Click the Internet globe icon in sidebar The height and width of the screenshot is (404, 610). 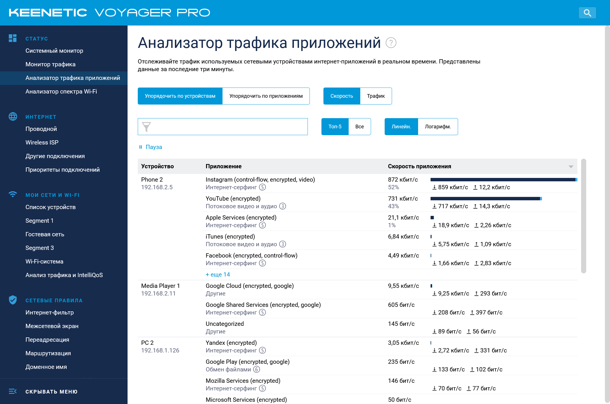13,116
